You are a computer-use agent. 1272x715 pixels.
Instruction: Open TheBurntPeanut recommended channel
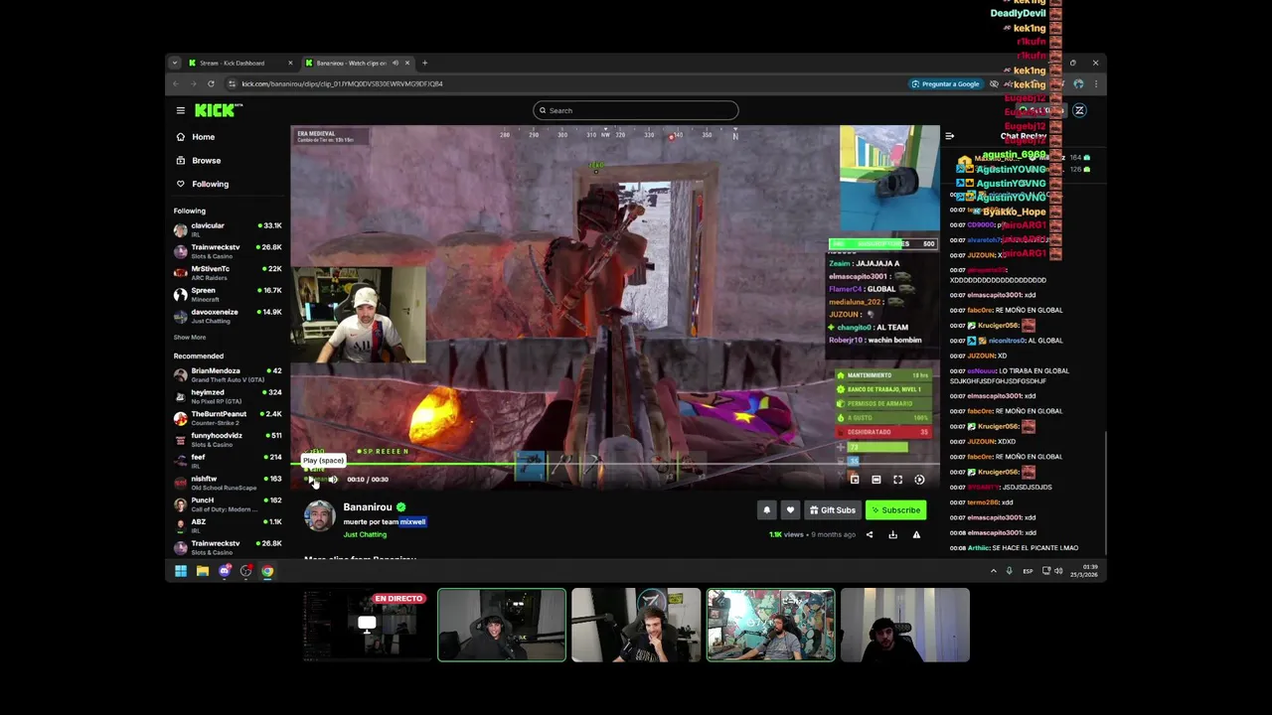tap(228, 418)
